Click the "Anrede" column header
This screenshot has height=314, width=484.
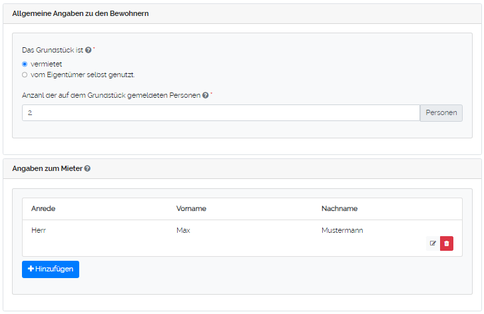[x=43, y=209]
